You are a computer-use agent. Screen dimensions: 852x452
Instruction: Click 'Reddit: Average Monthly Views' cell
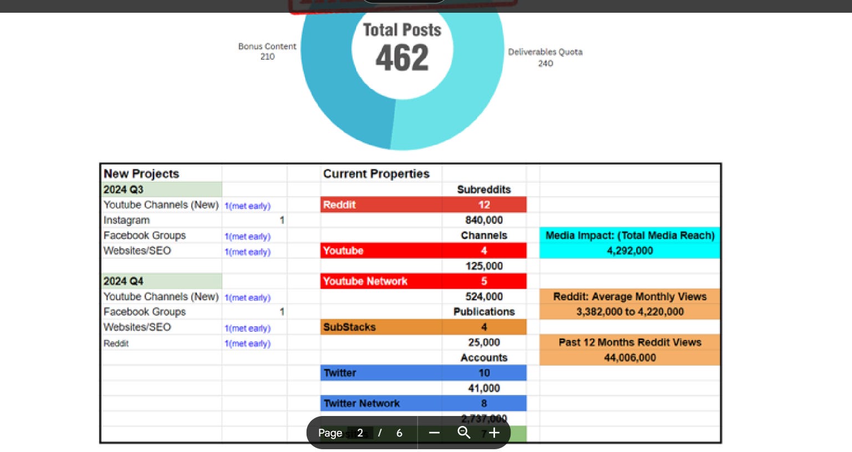pos(630,297)
